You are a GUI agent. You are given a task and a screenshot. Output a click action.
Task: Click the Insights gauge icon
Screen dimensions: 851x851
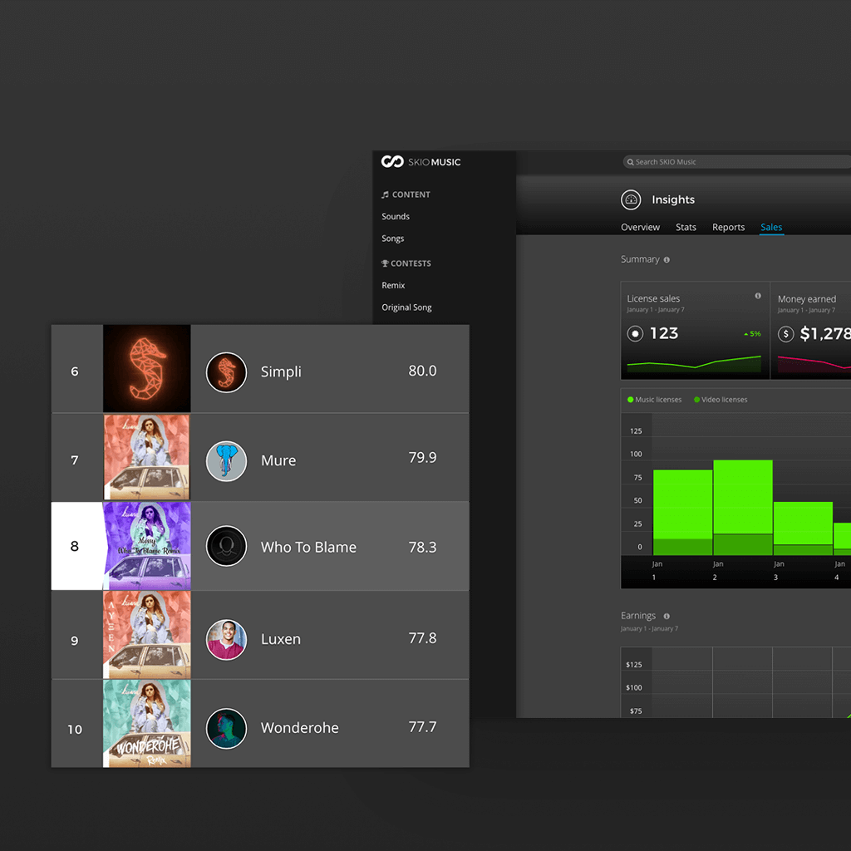631,199
